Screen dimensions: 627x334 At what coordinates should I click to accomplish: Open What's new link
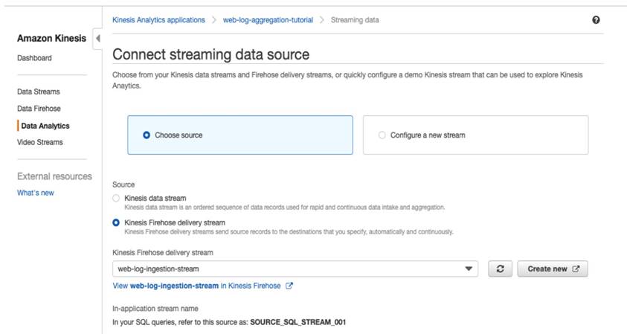[36, 193]
